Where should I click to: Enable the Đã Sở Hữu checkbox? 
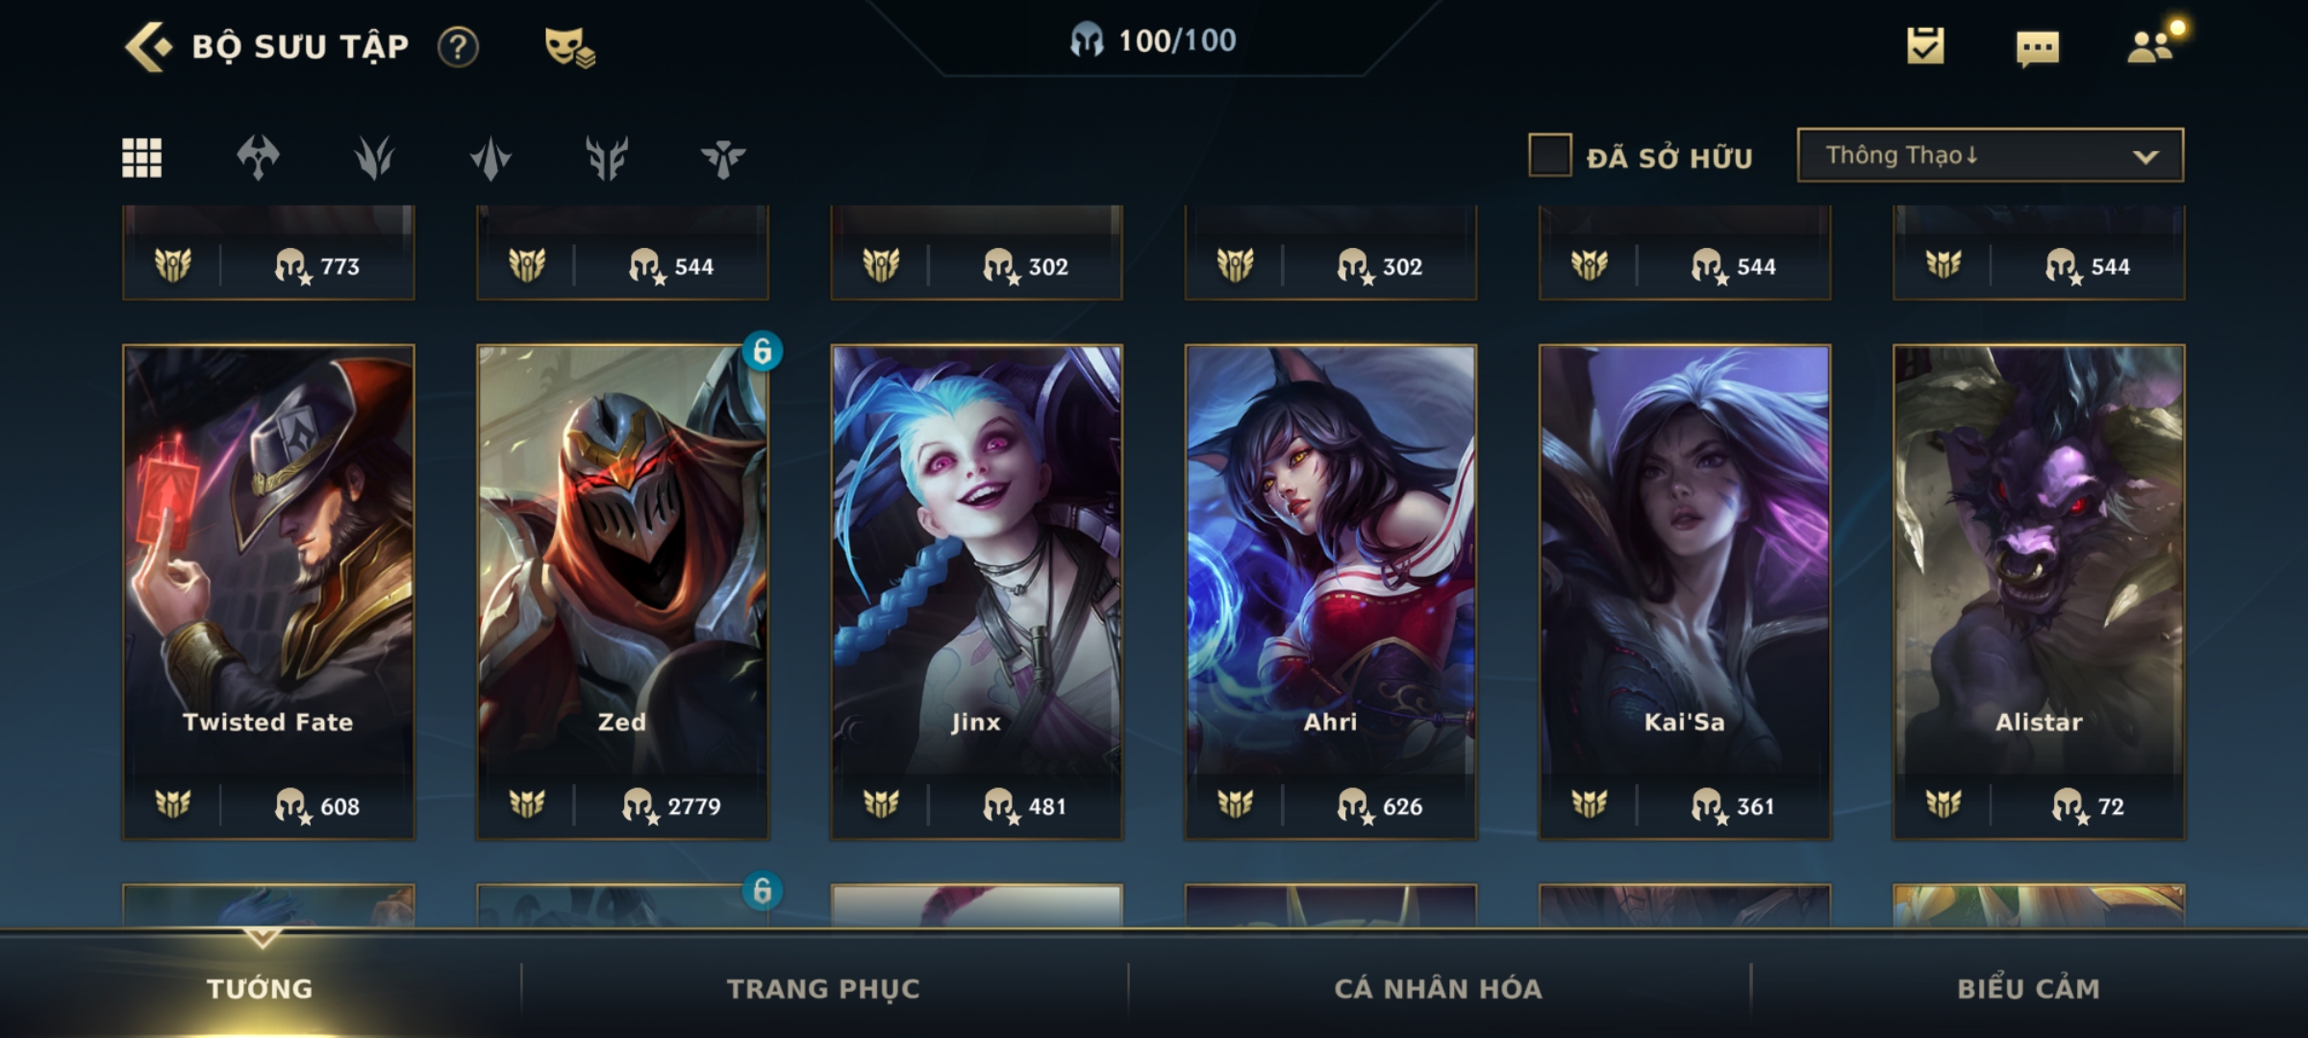[x=1550, y=155]
